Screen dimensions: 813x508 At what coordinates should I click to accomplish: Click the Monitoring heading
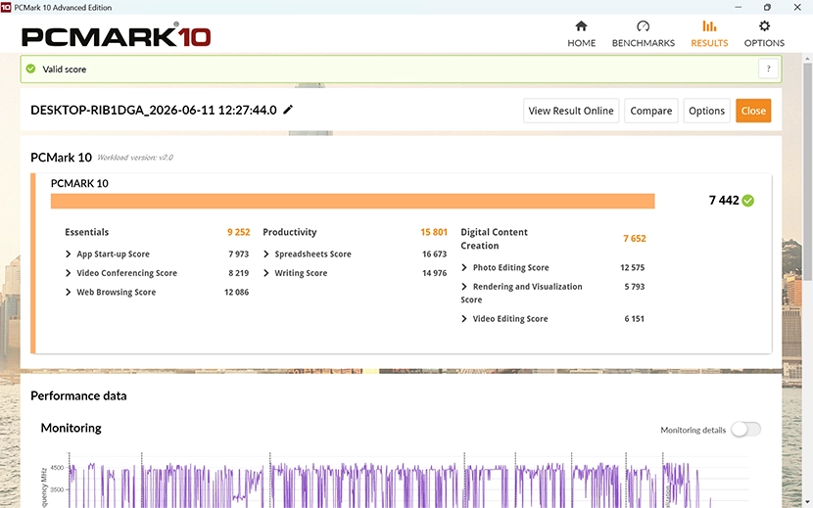point(72,428)
